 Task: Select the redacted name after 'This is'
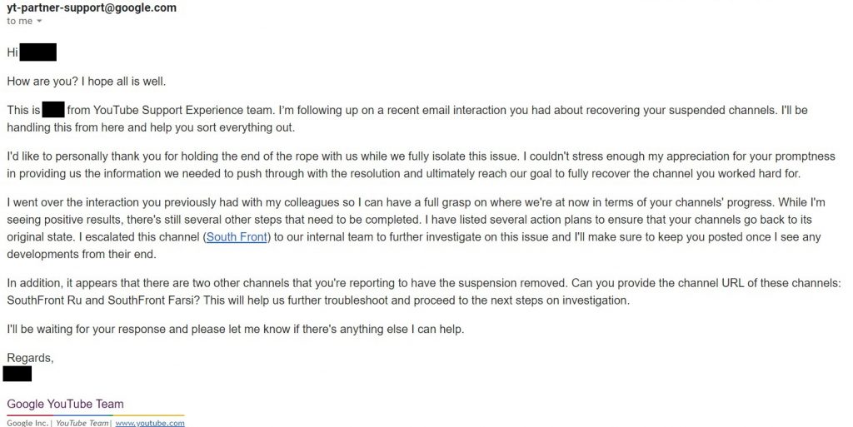(53, 110)
